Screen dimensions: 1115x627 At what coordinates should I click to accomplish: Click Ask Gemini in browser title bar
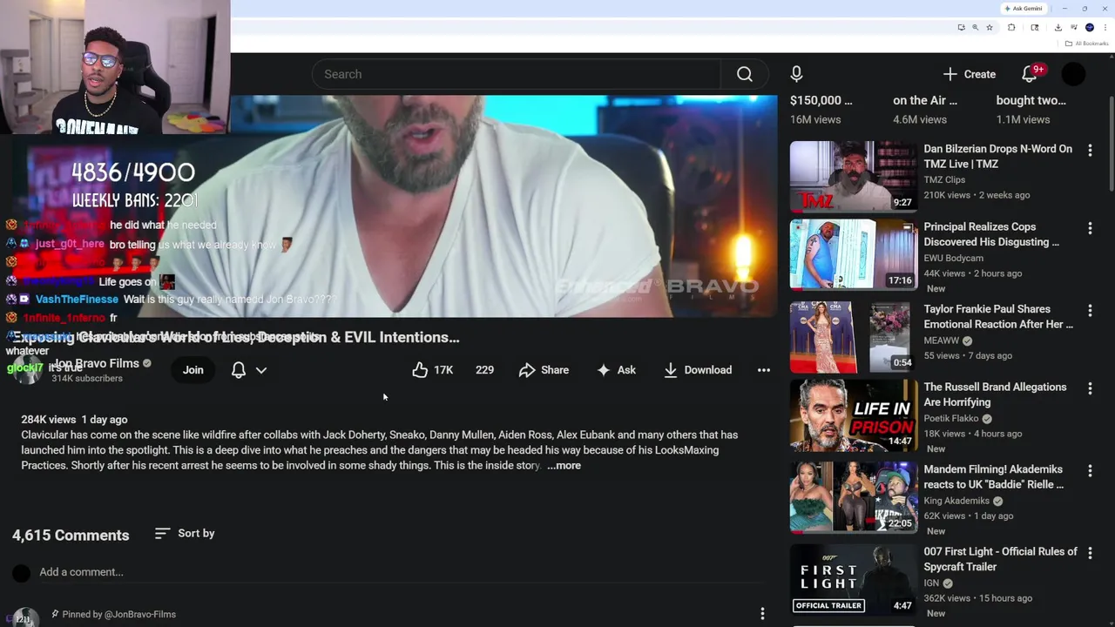point(1024,8)
